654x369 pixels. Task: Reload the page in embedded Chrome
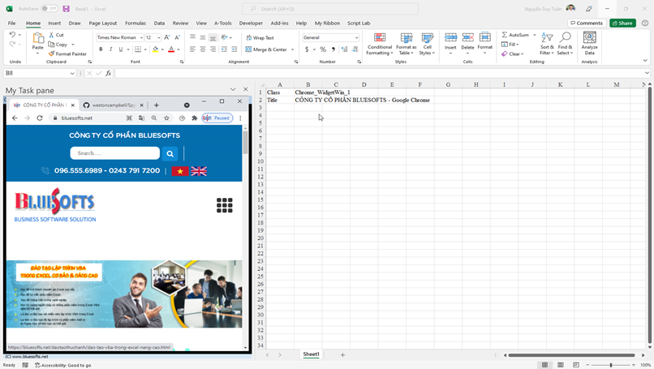click(40, 118)
